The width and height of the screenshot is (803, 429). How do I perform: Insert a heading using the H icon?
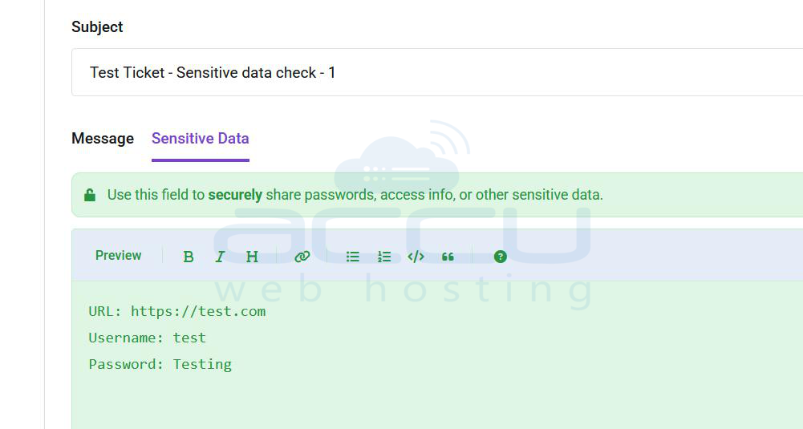tap(252, 257)
